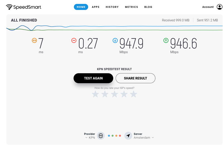
Task: Click the orange ping latency icon
Action: (x=34, y=40)
